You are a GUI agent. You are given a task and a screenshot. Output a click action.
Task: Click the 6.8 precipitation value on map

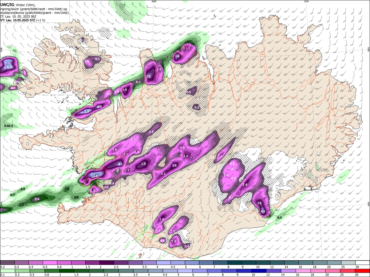click(87, 111)
